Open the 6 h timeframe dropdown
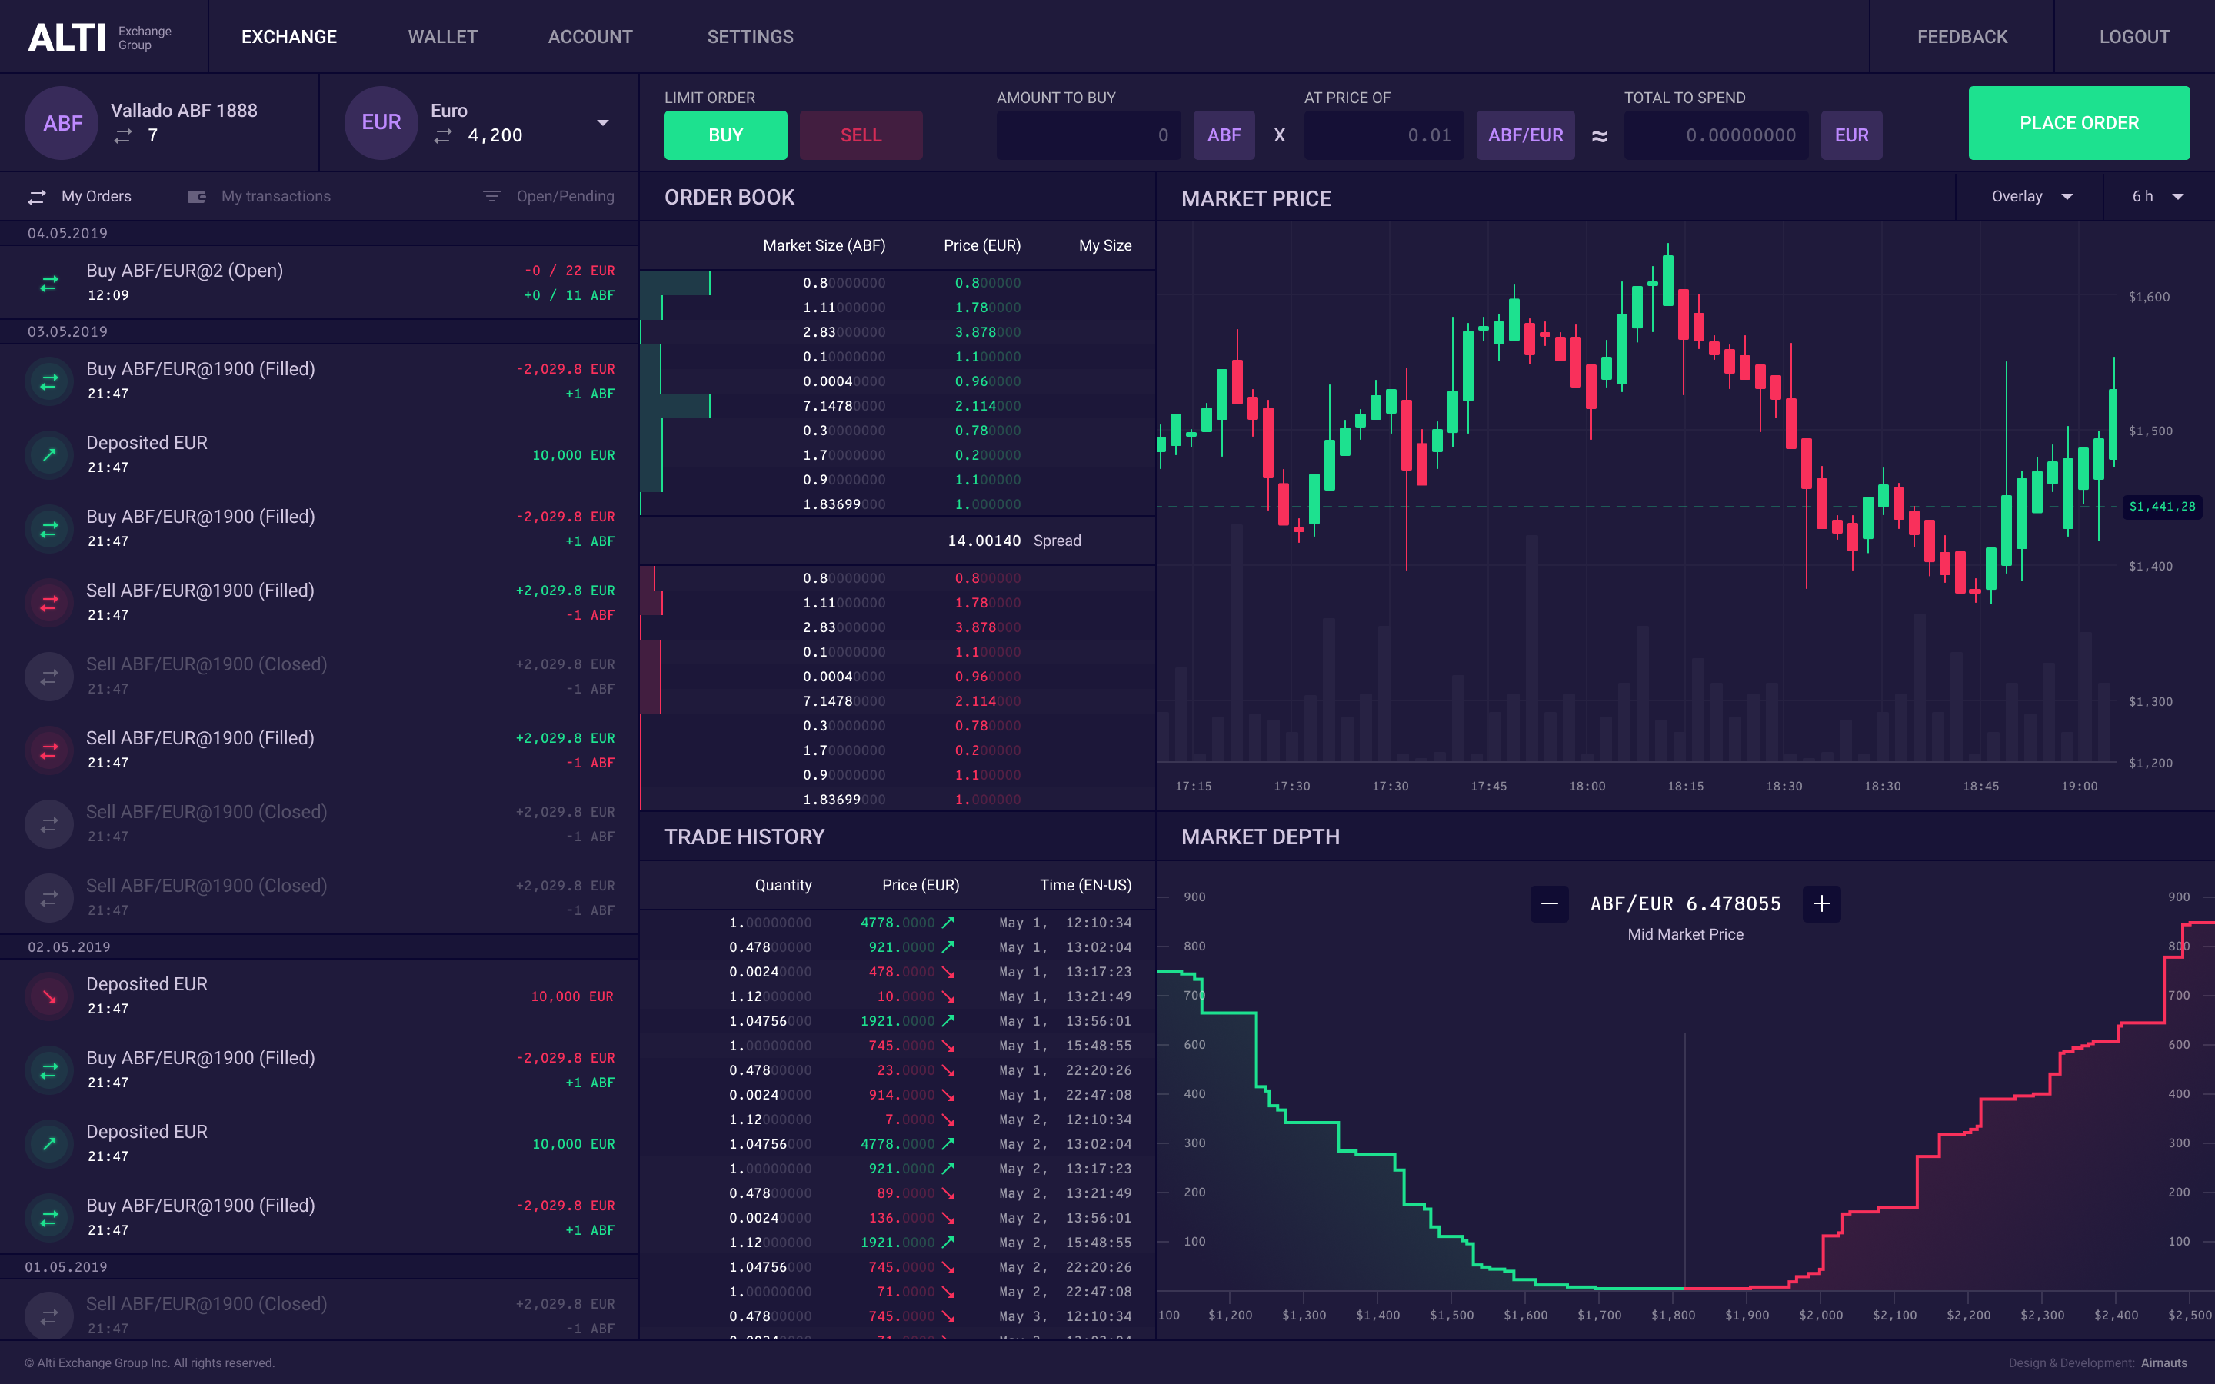 point(2158,197)
